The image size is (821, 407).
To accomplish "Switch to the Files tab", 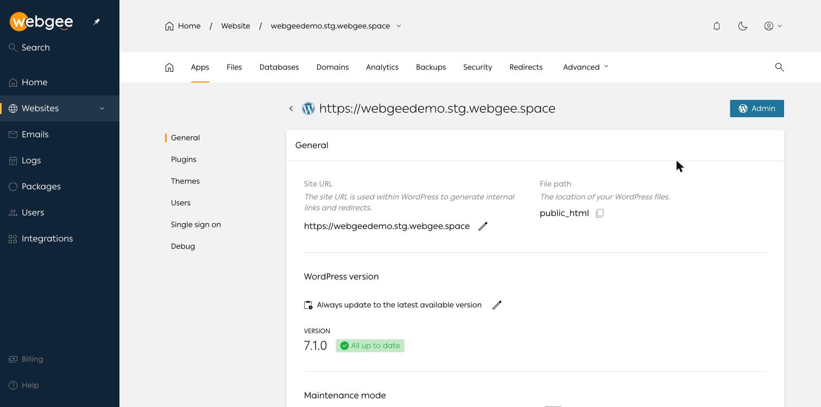I will tap(234, 67).
